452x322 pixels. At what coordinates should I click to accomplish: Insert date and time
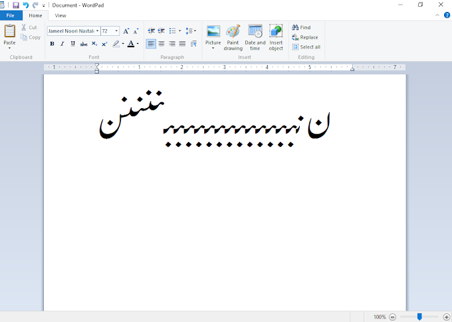[x=255, y=37]
